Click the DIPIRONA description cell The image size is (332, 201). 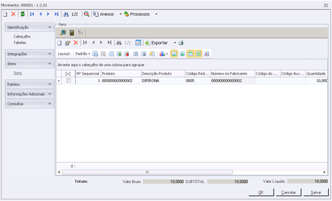click(x=163, y=81)
